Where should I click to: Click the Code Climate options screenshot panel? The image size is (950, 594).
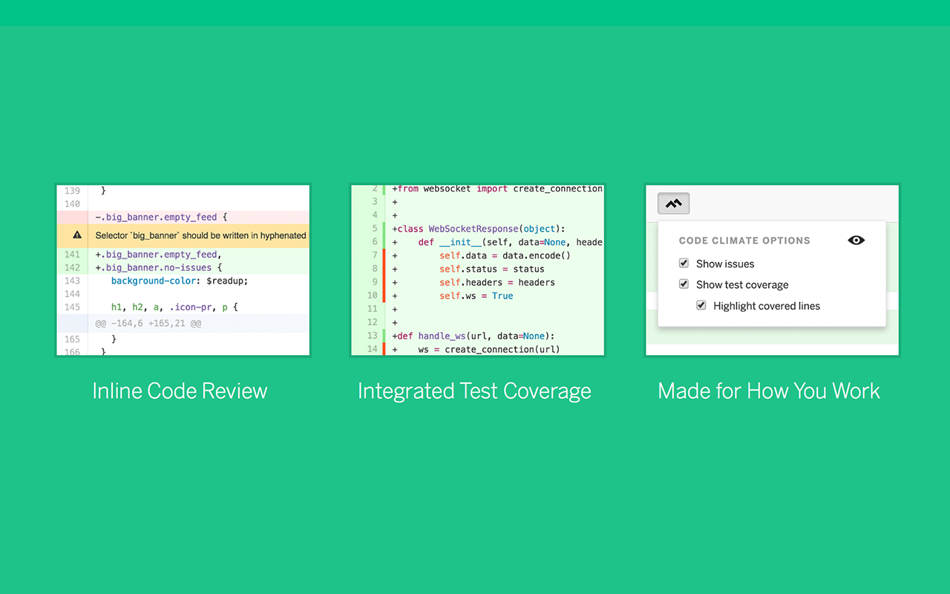[772, 270]
